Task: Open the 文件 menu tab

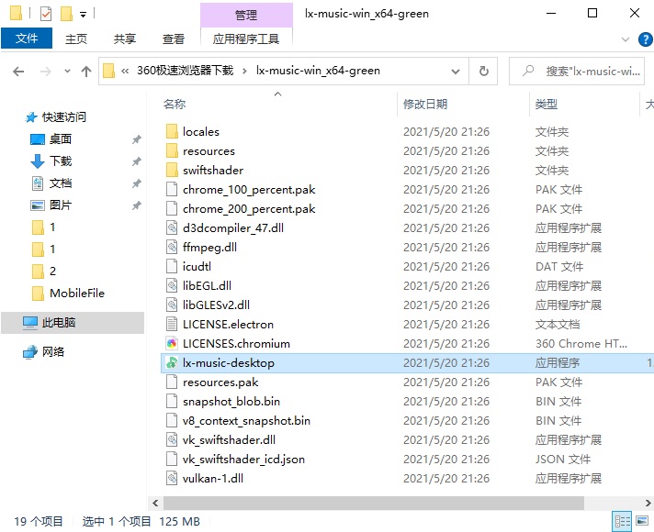Action: click(27, 39)
